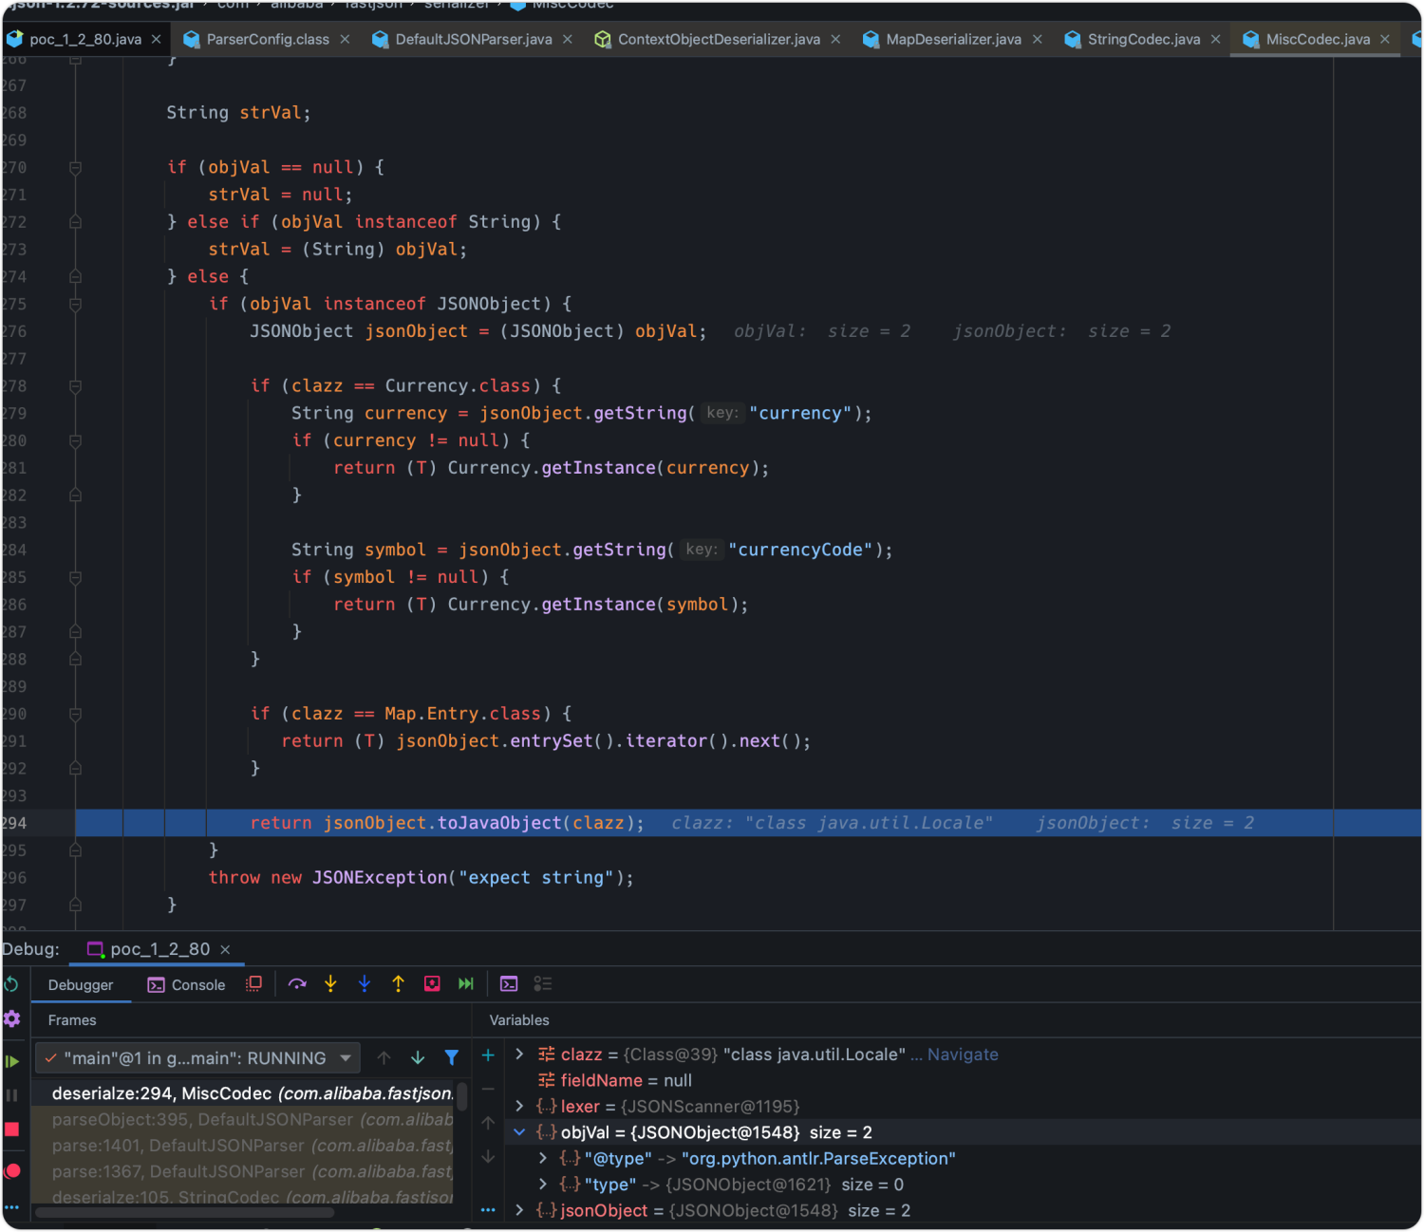Select the fieldName = null variable row
The image size is (1424, 1232).
(963, 1080)
